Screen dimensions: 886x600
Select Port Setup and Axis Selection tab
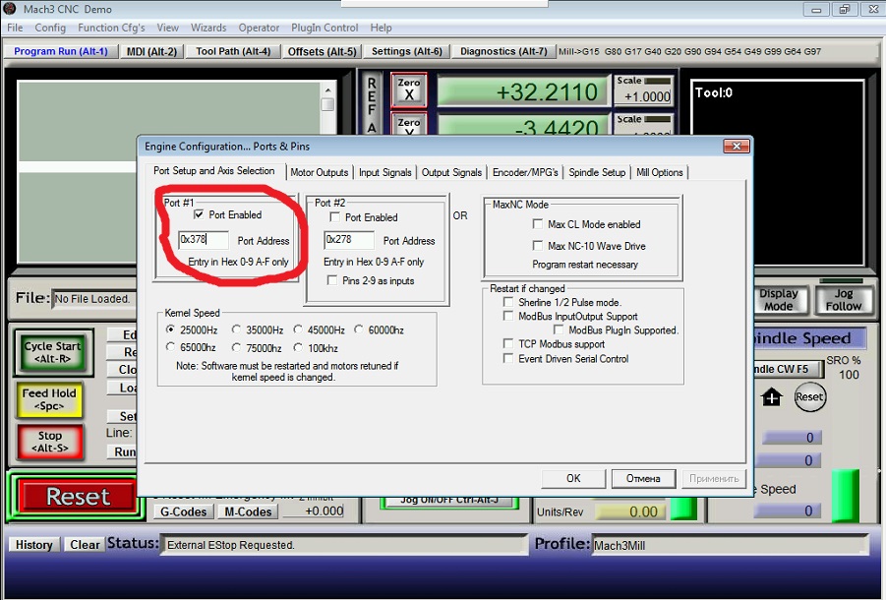[214, 170]
